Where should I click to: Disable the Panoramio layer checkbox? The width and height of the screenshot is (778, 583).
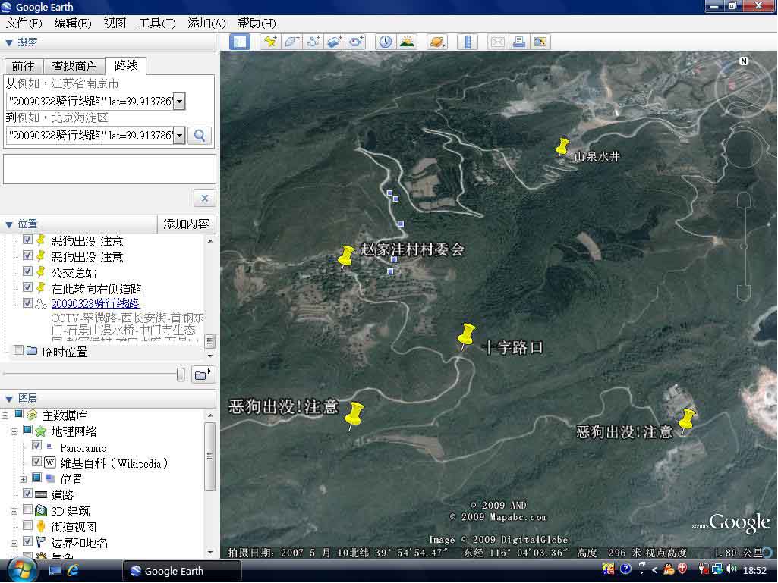point(36,447)
